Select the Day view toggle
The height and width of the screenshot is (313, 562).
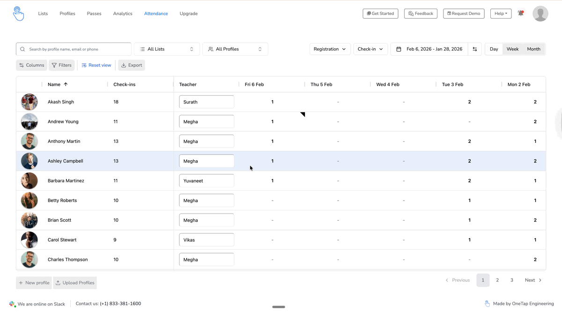[x=494, y=49]
